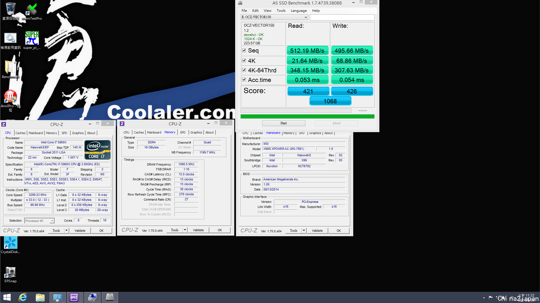Open the View menu in AS SSD
This screenshot has height=303, width=540.
267,11
